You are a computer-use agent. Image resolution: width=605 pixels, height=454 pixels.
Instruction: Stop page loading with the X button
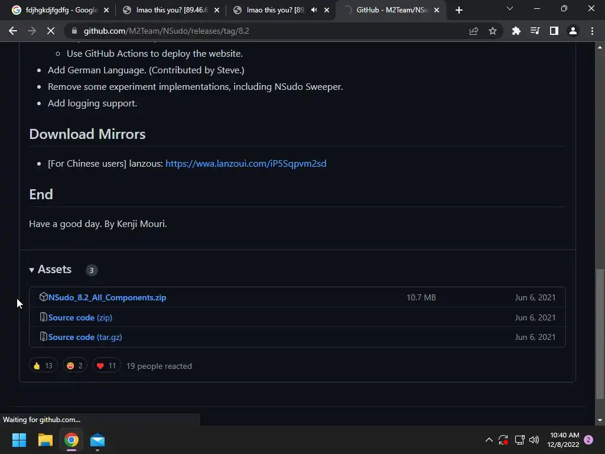(x=51, y=31)
